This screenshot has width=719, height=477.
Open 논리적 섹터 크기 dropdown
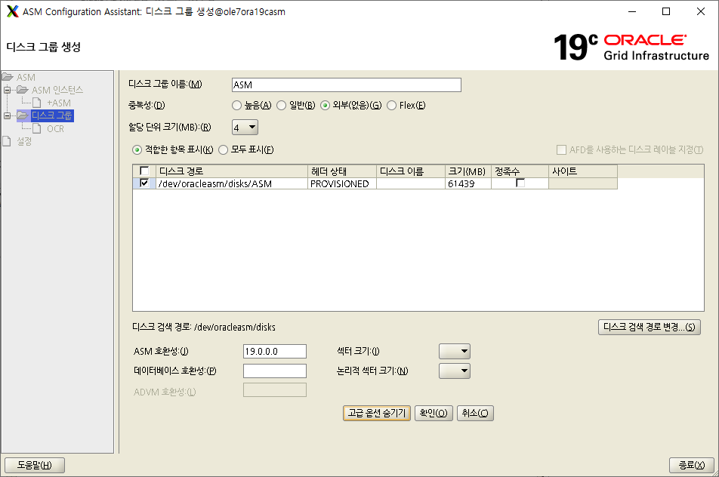pos(455,371)
